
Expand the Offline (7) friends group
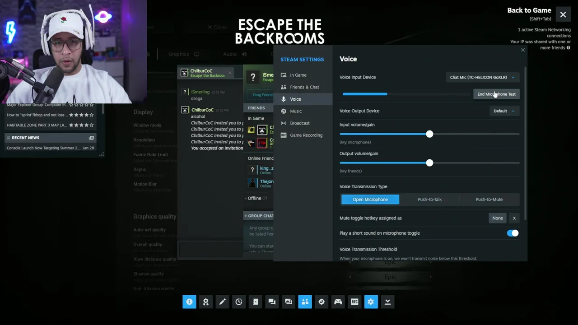click(x=256, y=198)
